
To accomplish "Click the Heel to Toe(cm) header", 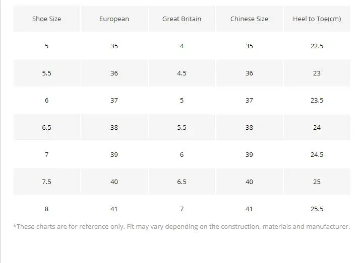I will pyautogui.click(x=317, y=19).
